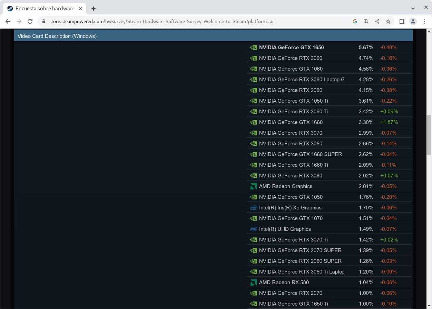
Task: Toggle the browser side panel
Action: (x=402, y=21)
